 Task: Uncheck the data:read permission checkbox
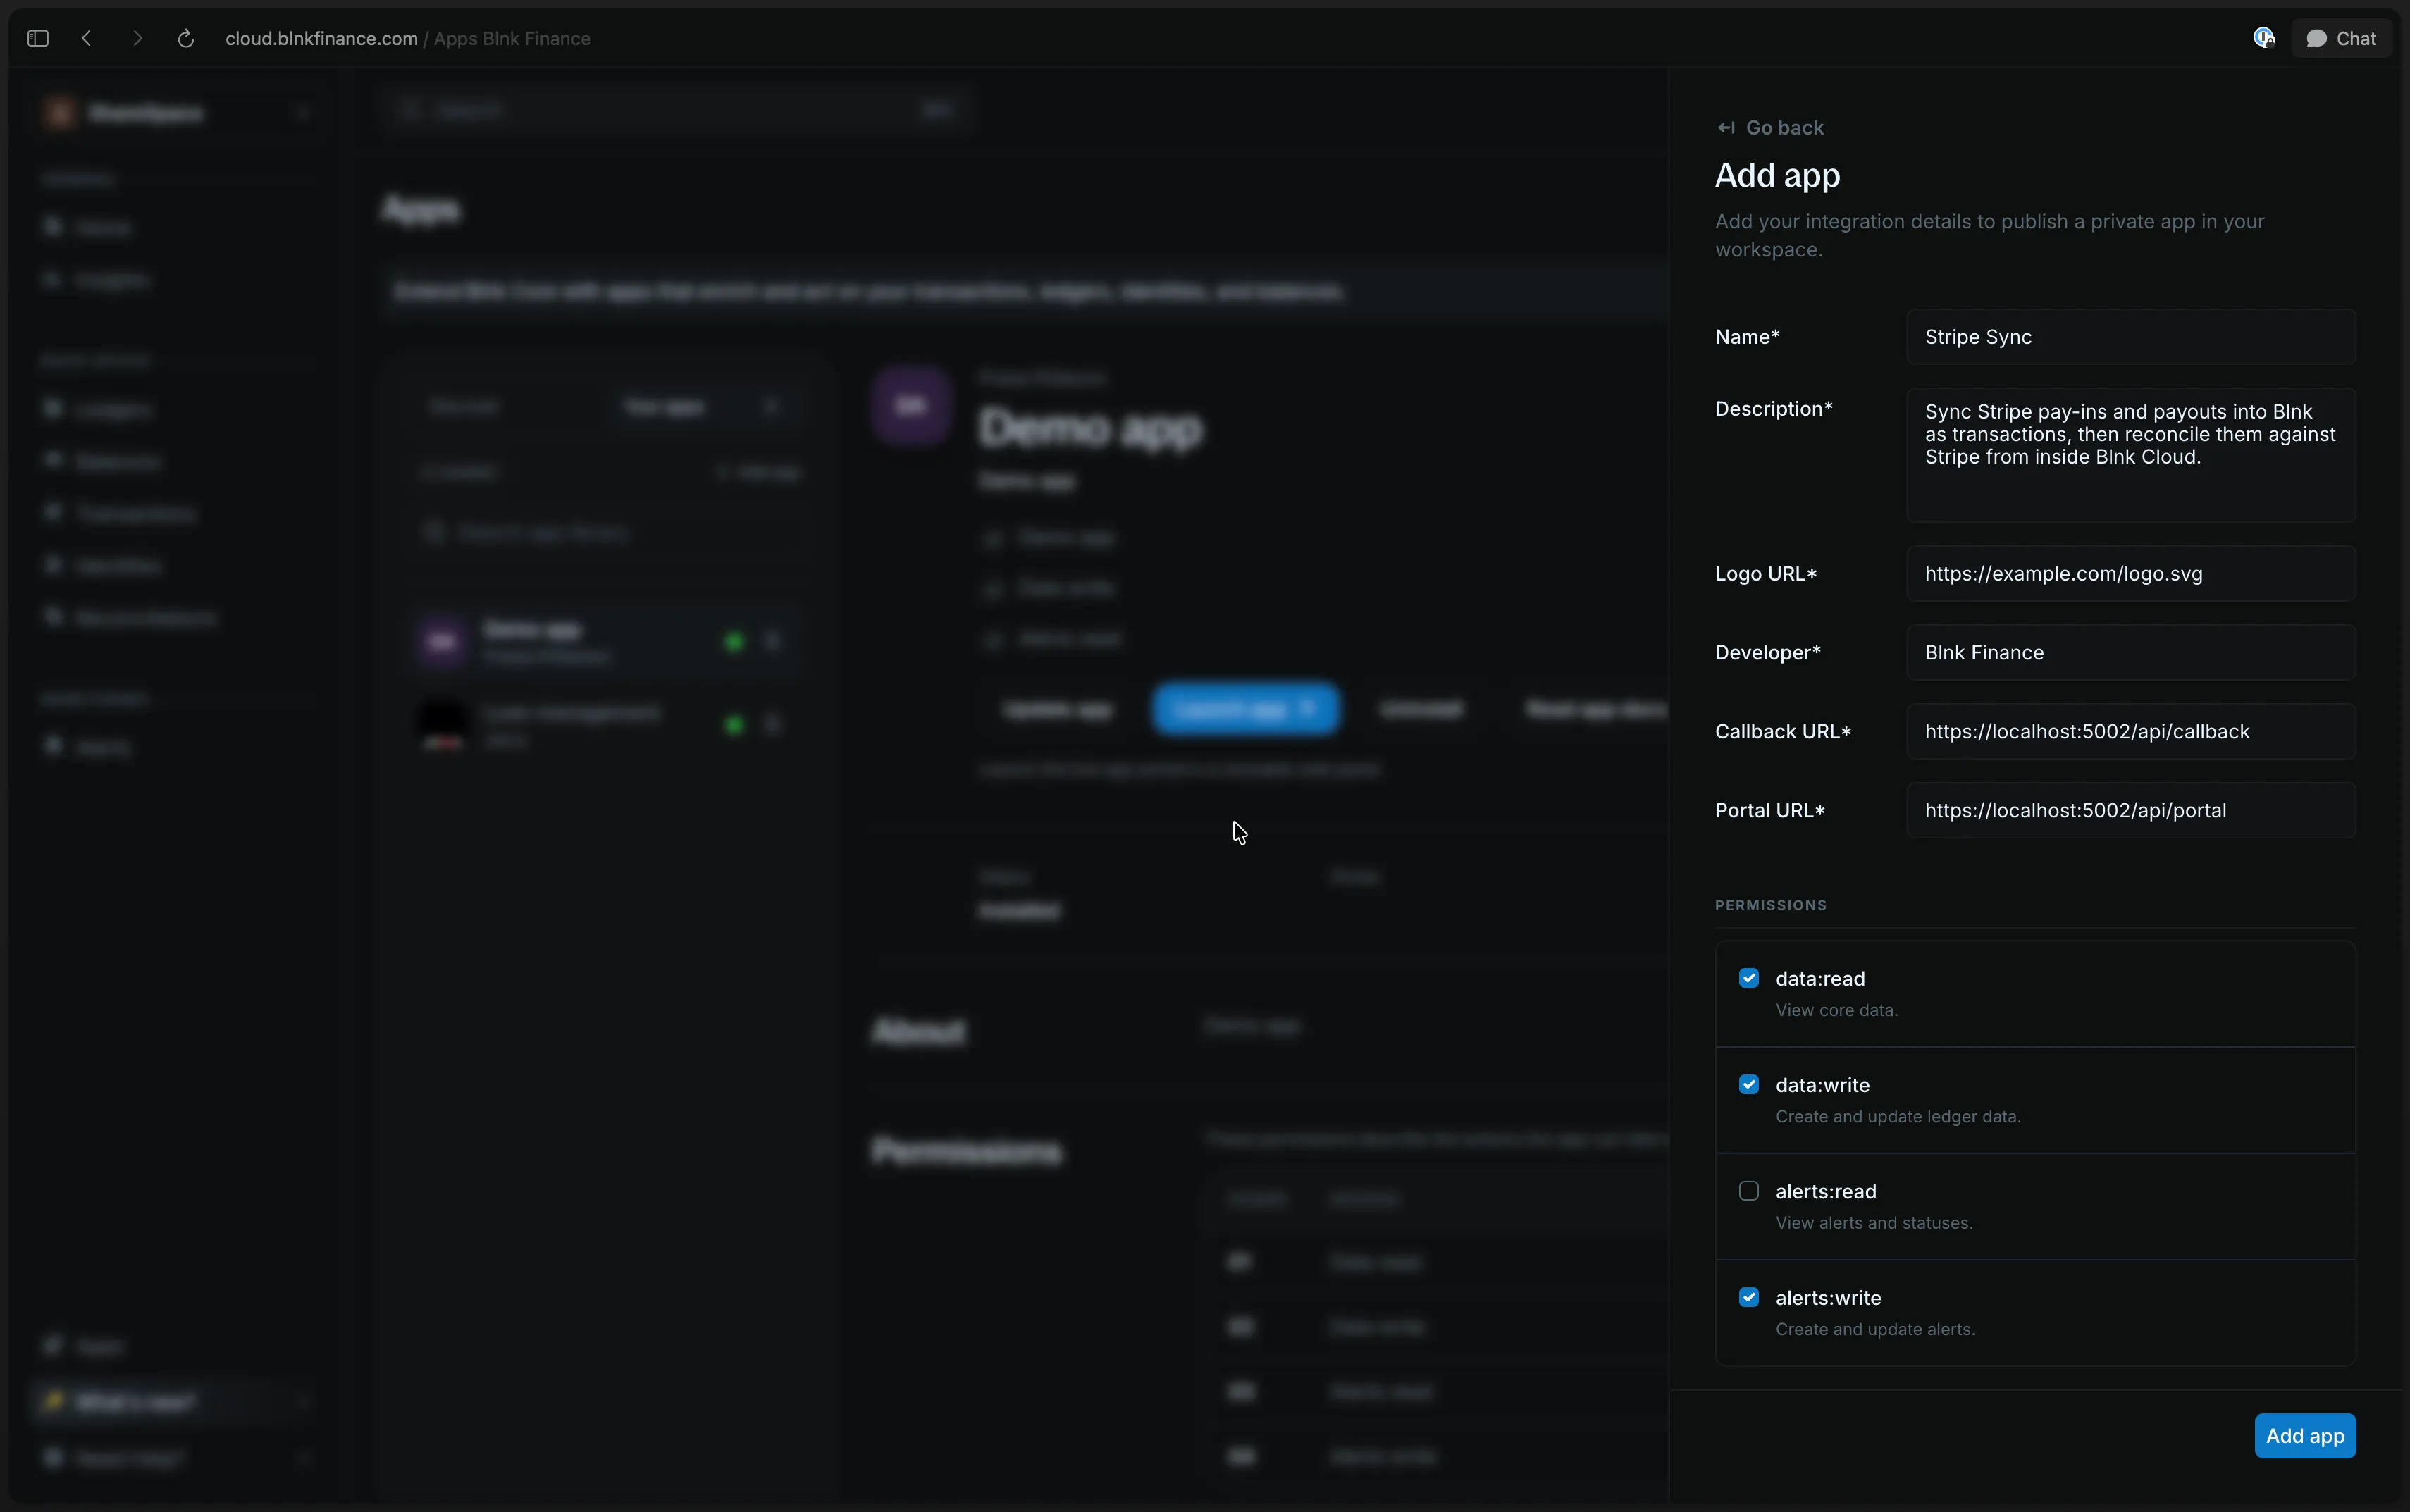click(1749, 978)
